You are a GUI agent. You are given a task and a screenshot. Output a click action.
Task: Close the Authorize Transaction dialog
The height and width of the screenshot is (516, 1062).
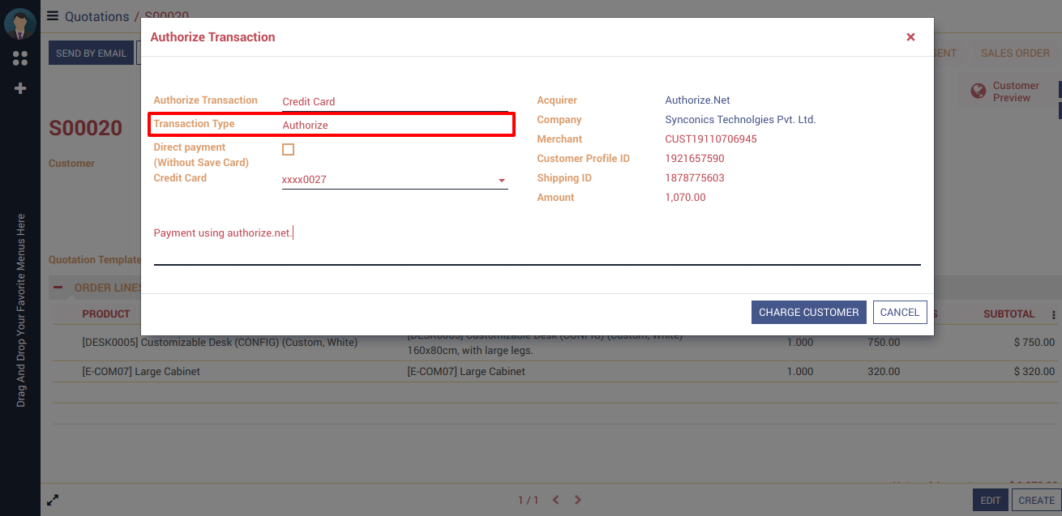[910, 37]
